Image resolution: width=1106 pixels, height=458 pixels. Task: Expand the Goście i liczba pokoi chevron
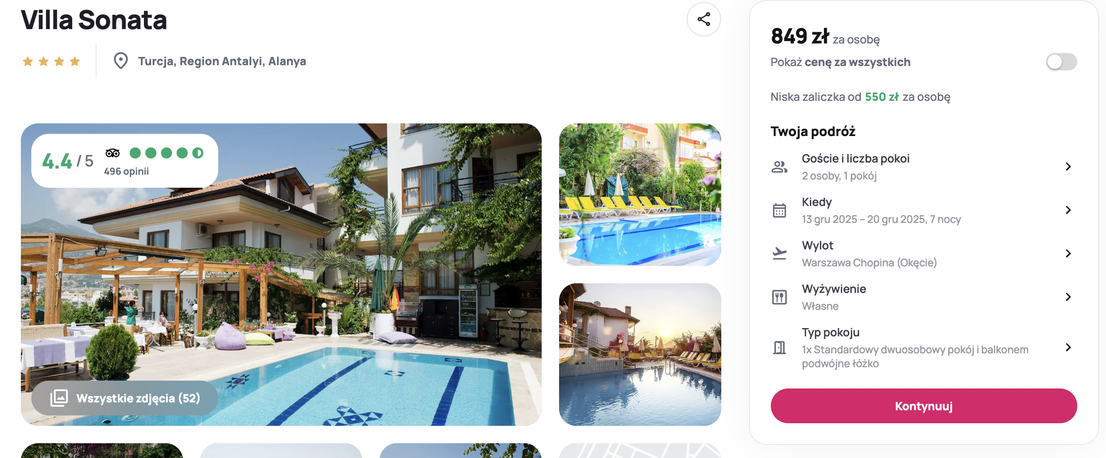(1068, 167)
